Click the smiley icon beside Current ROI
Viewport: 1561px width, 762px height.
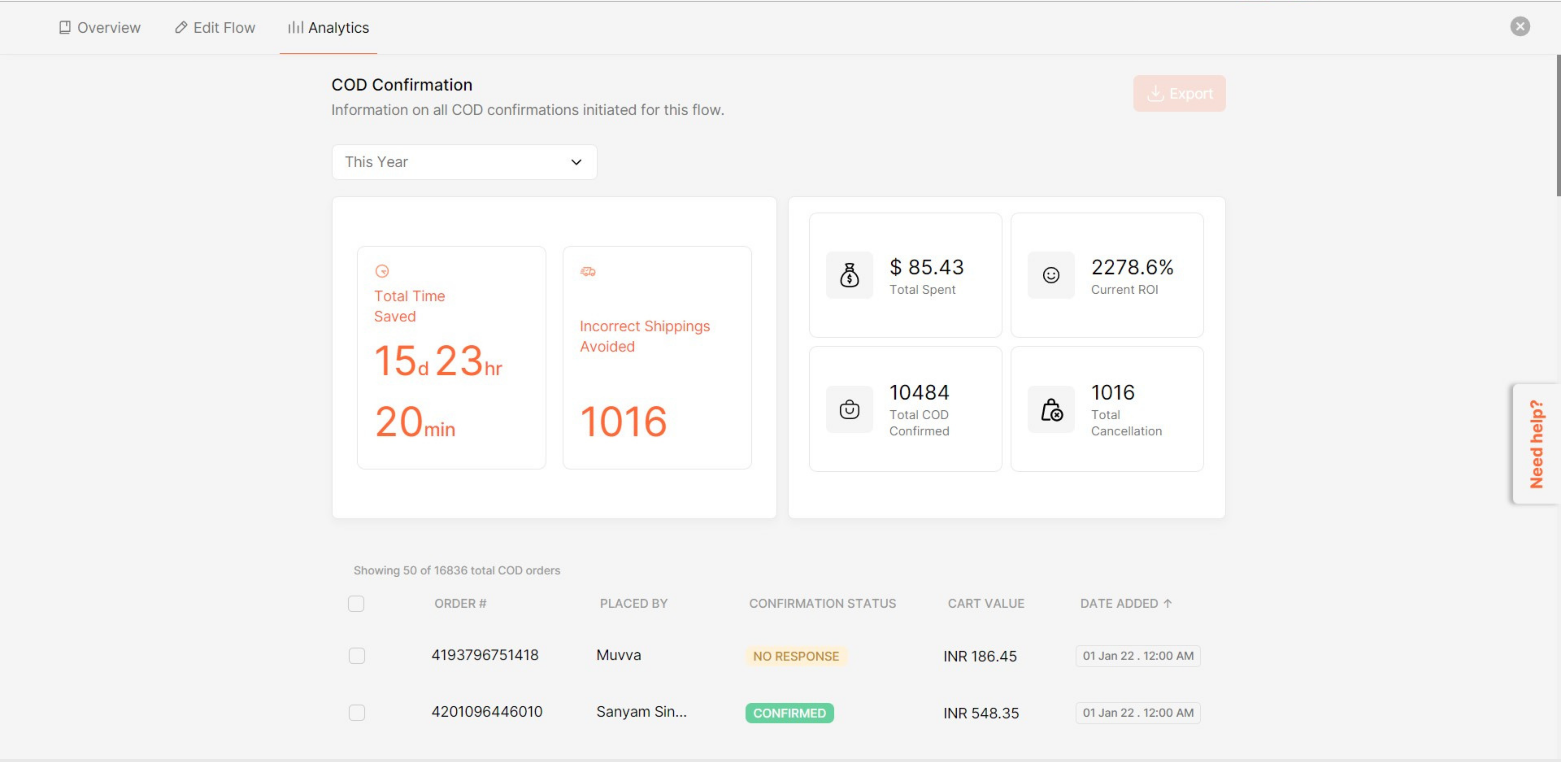1051,275
